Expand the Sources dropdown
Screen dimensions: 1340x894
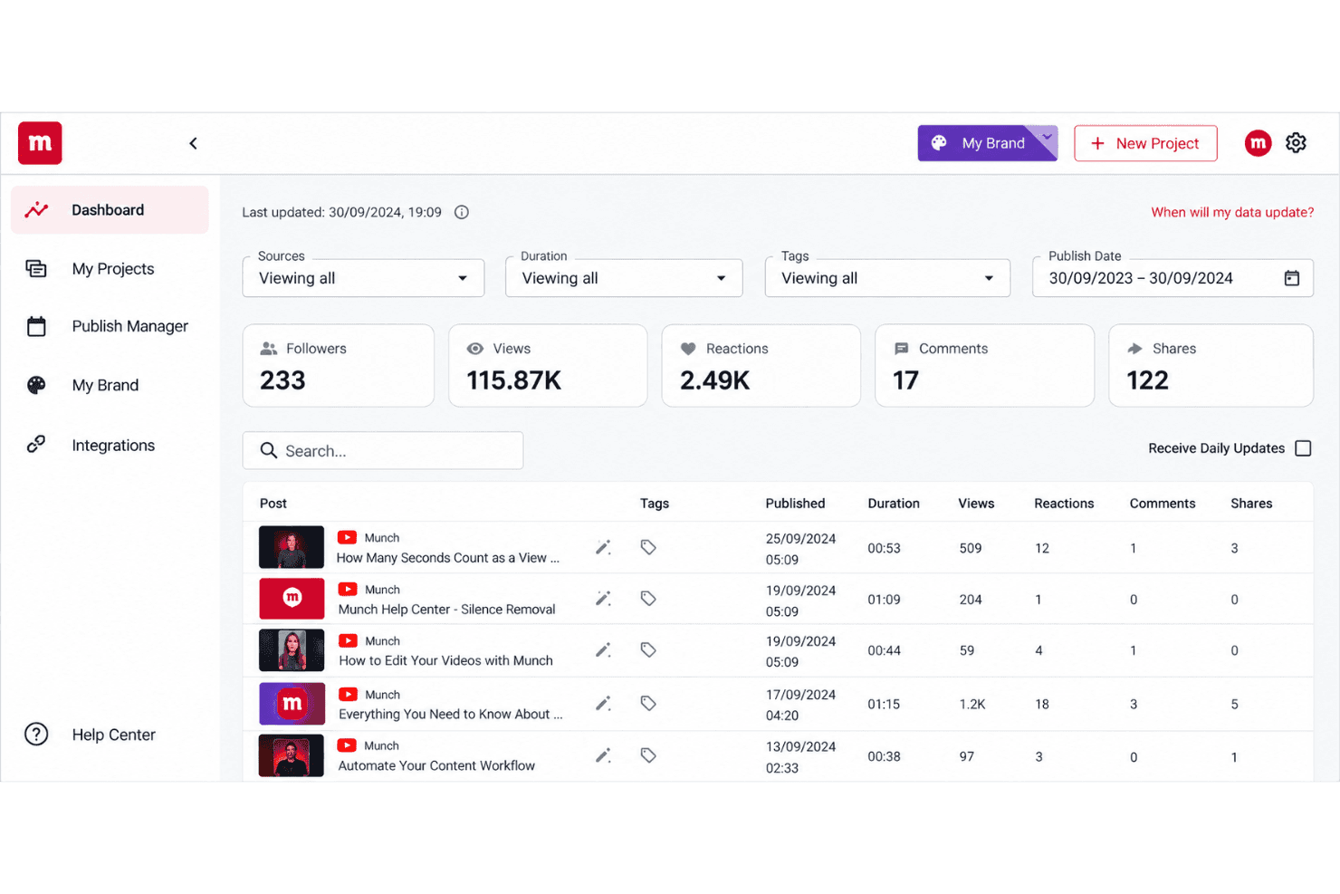(x=363, y=278)
